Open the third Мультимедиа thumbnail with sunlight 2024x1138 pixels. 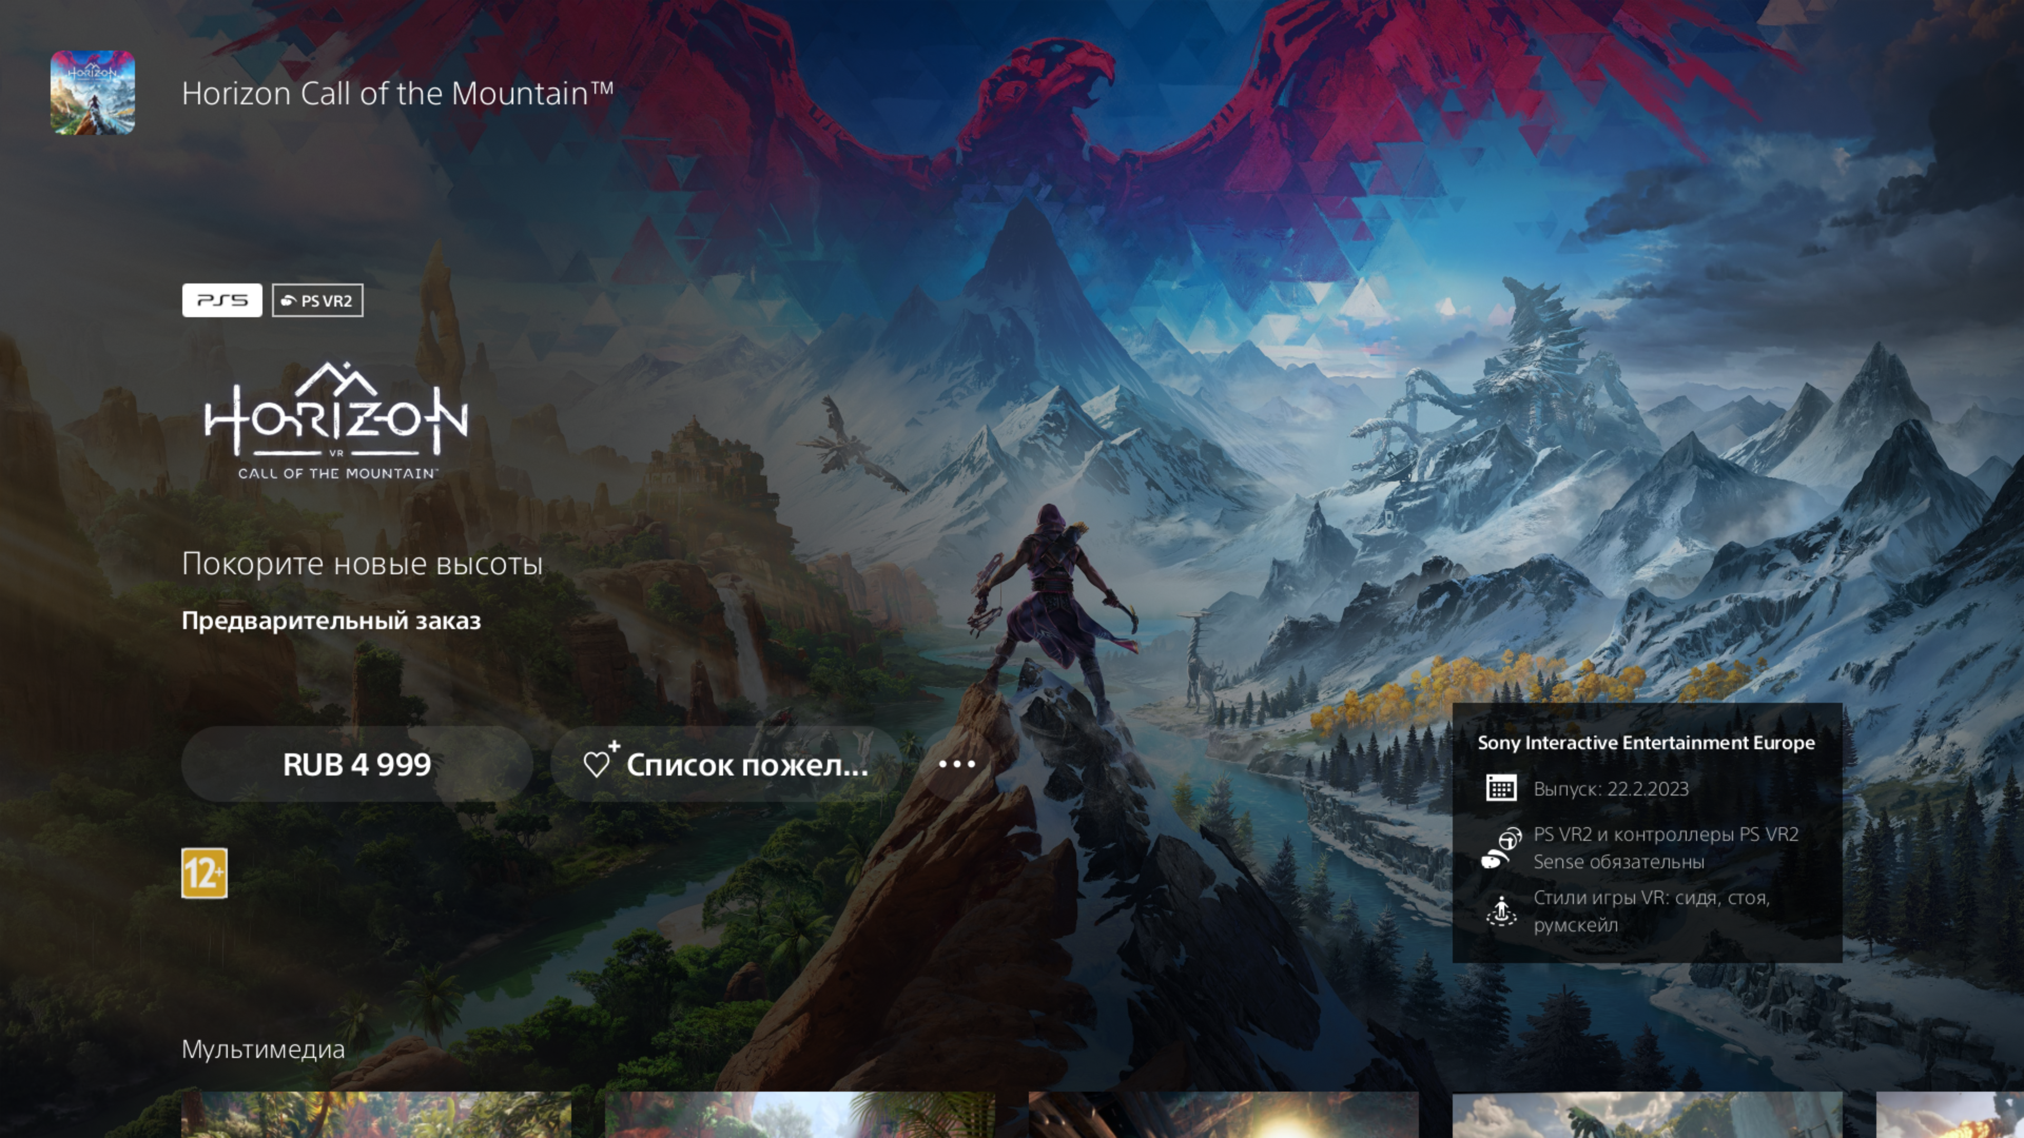click(x=1223, y=1114)
